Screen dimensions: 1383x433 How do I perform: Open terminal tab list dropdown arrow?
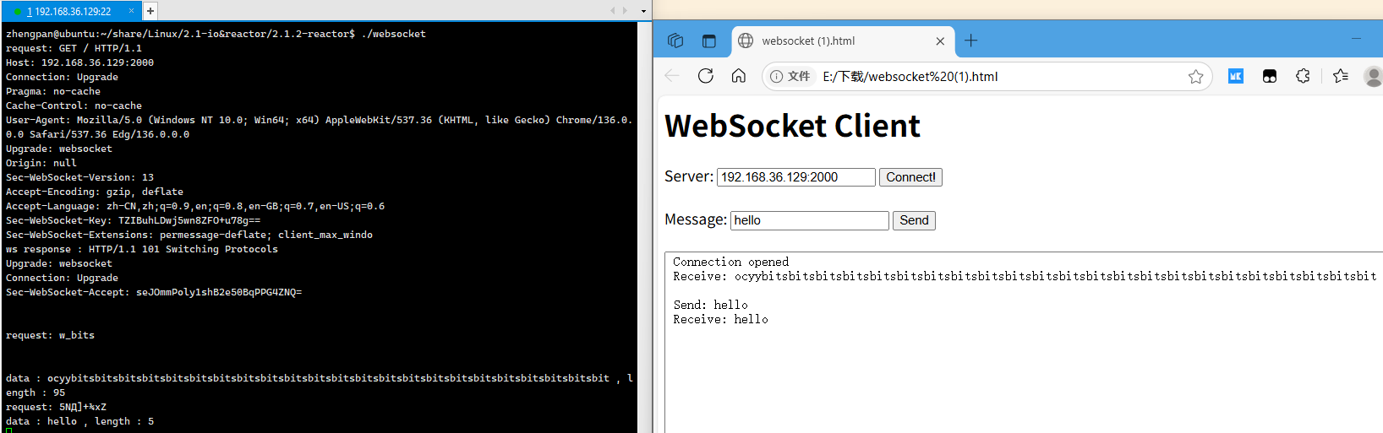coord(643,12)
